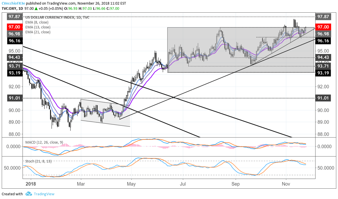Click the red 97.00 right price label

(323, 27)
